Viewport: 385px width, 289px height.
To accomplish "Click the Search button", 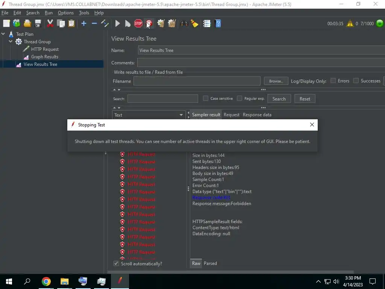I will 279,99.
